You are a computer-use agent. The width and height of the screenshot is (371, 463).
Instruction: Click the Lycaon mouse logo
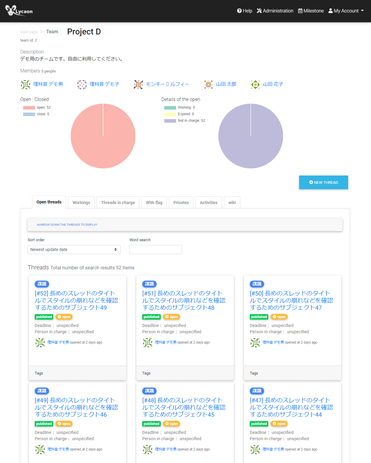19,11
